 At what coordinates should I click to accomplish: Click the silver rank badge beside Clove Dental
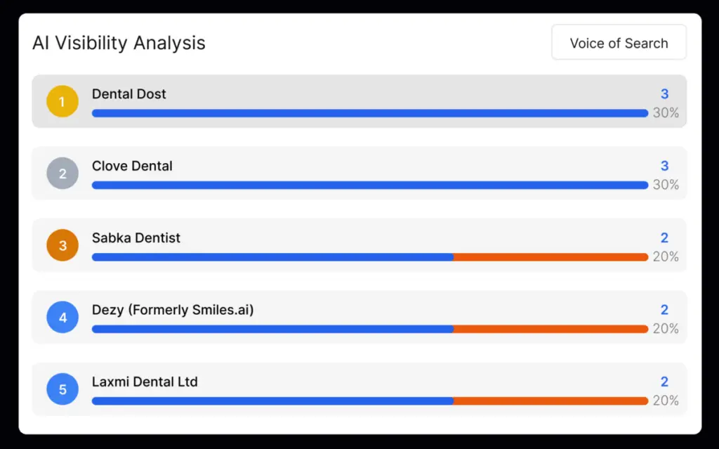(x=62, y=173)
